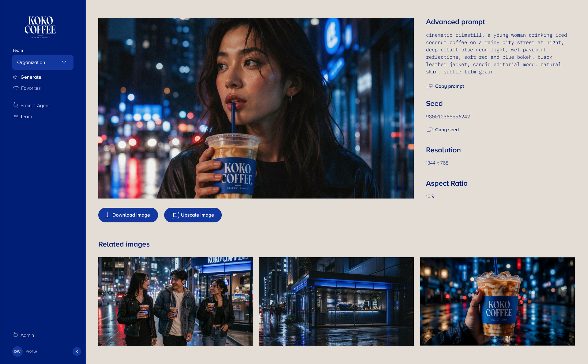Upscale the generated image
Screen dimensions: 588x364
193,215
